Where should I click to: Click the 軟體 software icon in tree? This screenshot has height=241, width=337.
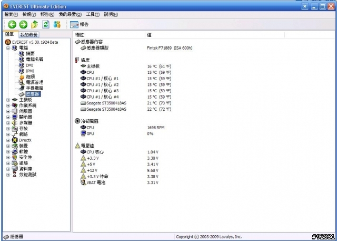pos(15,152)
